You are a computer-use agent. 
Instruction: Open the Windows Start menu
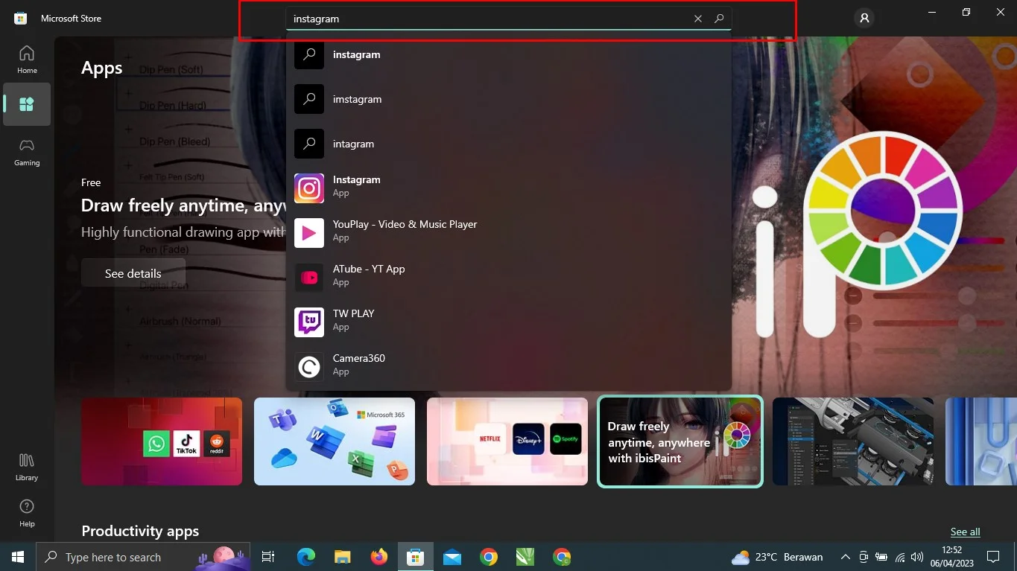tap(18, 557)
